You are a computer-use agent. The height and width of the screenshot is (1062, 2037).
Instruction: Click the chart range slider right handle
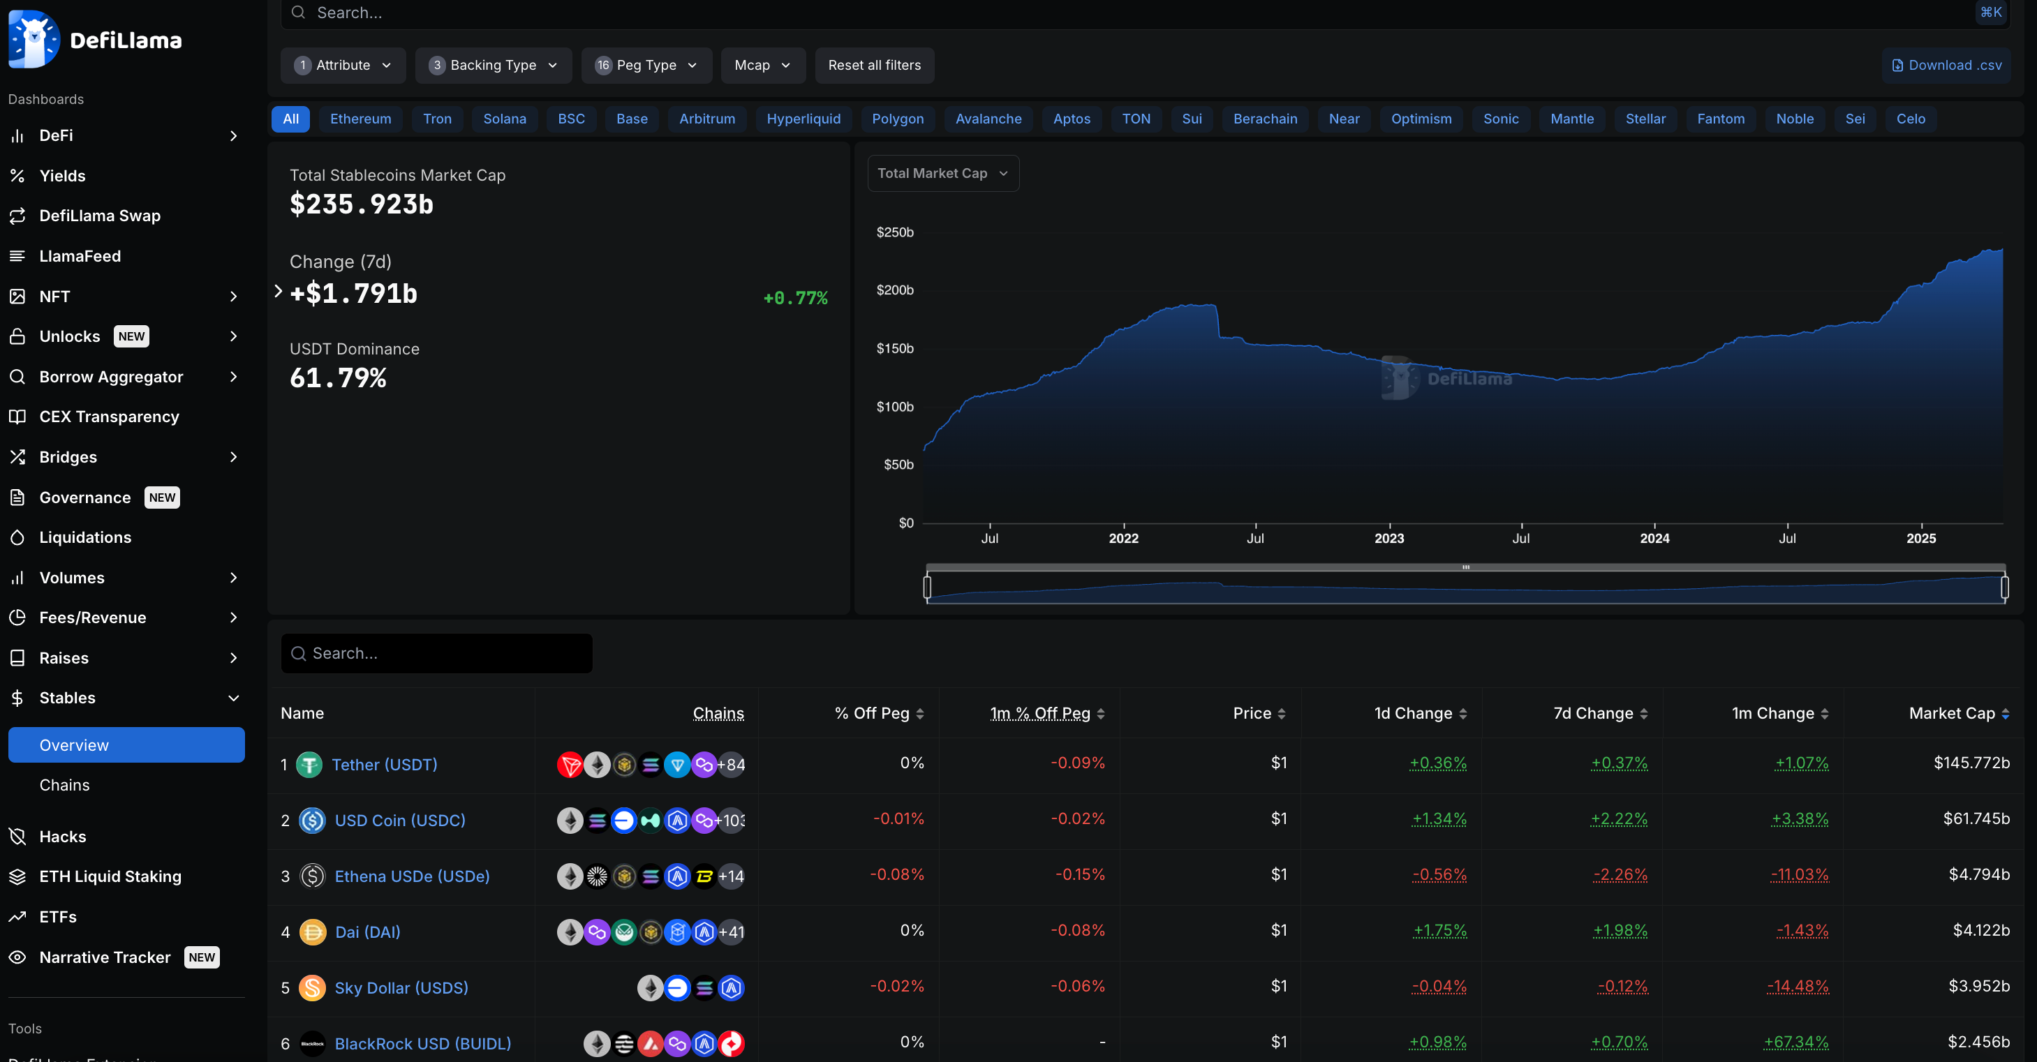[2005, 587]
